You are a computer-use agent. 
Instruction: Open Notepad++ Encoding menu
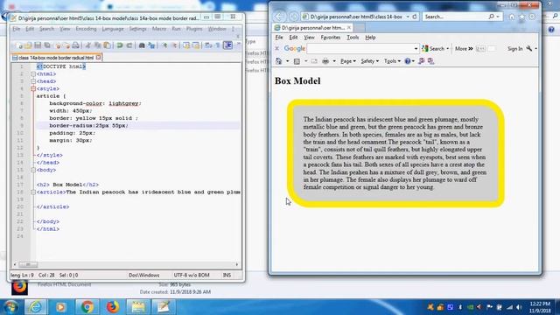point(86,29)
